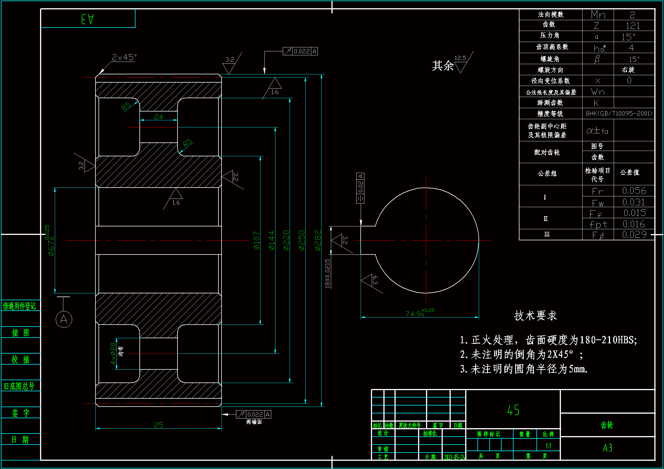
Task: Select the 两端面 runout tolerance frame
Action: pos(254,415)
